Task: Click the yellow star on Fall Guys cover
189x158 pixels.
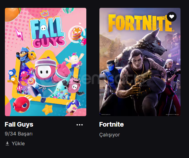Action: click(x=47, y=110)
